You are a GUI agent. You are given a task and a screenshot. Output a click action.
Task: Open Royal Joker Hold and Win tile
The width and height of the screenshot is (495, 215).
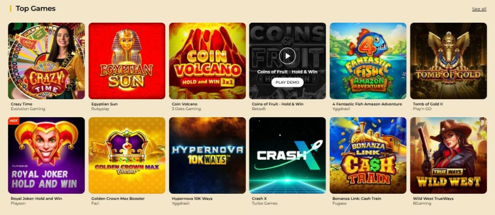coord(46,156)
